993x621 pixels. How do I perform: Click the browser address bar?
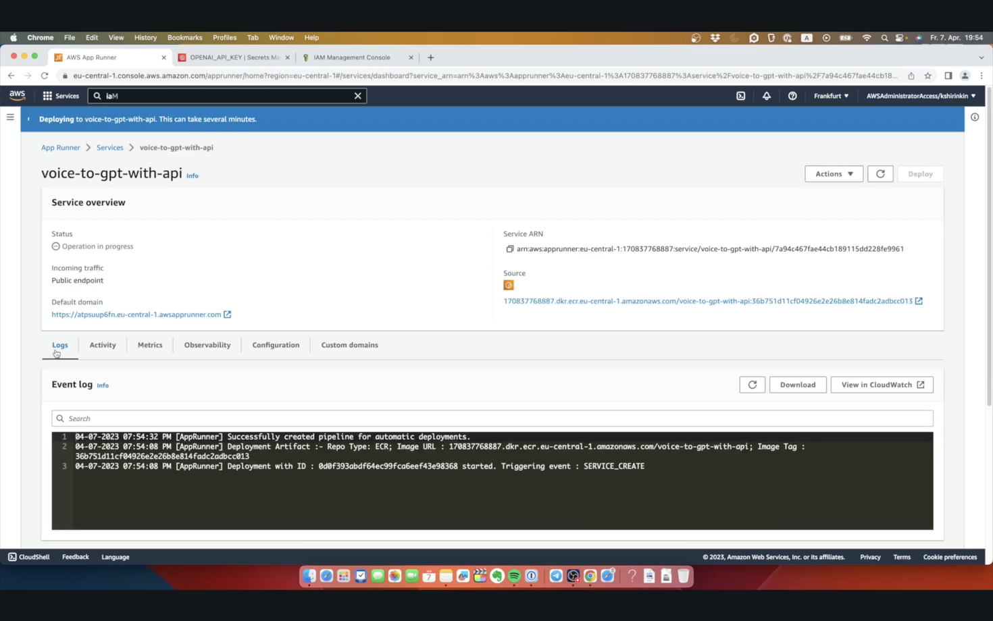[x=485, y=76]
